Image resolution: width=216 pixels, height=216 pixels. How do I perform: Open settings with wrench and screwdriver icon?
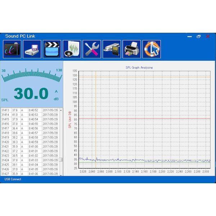pos(92,49)
